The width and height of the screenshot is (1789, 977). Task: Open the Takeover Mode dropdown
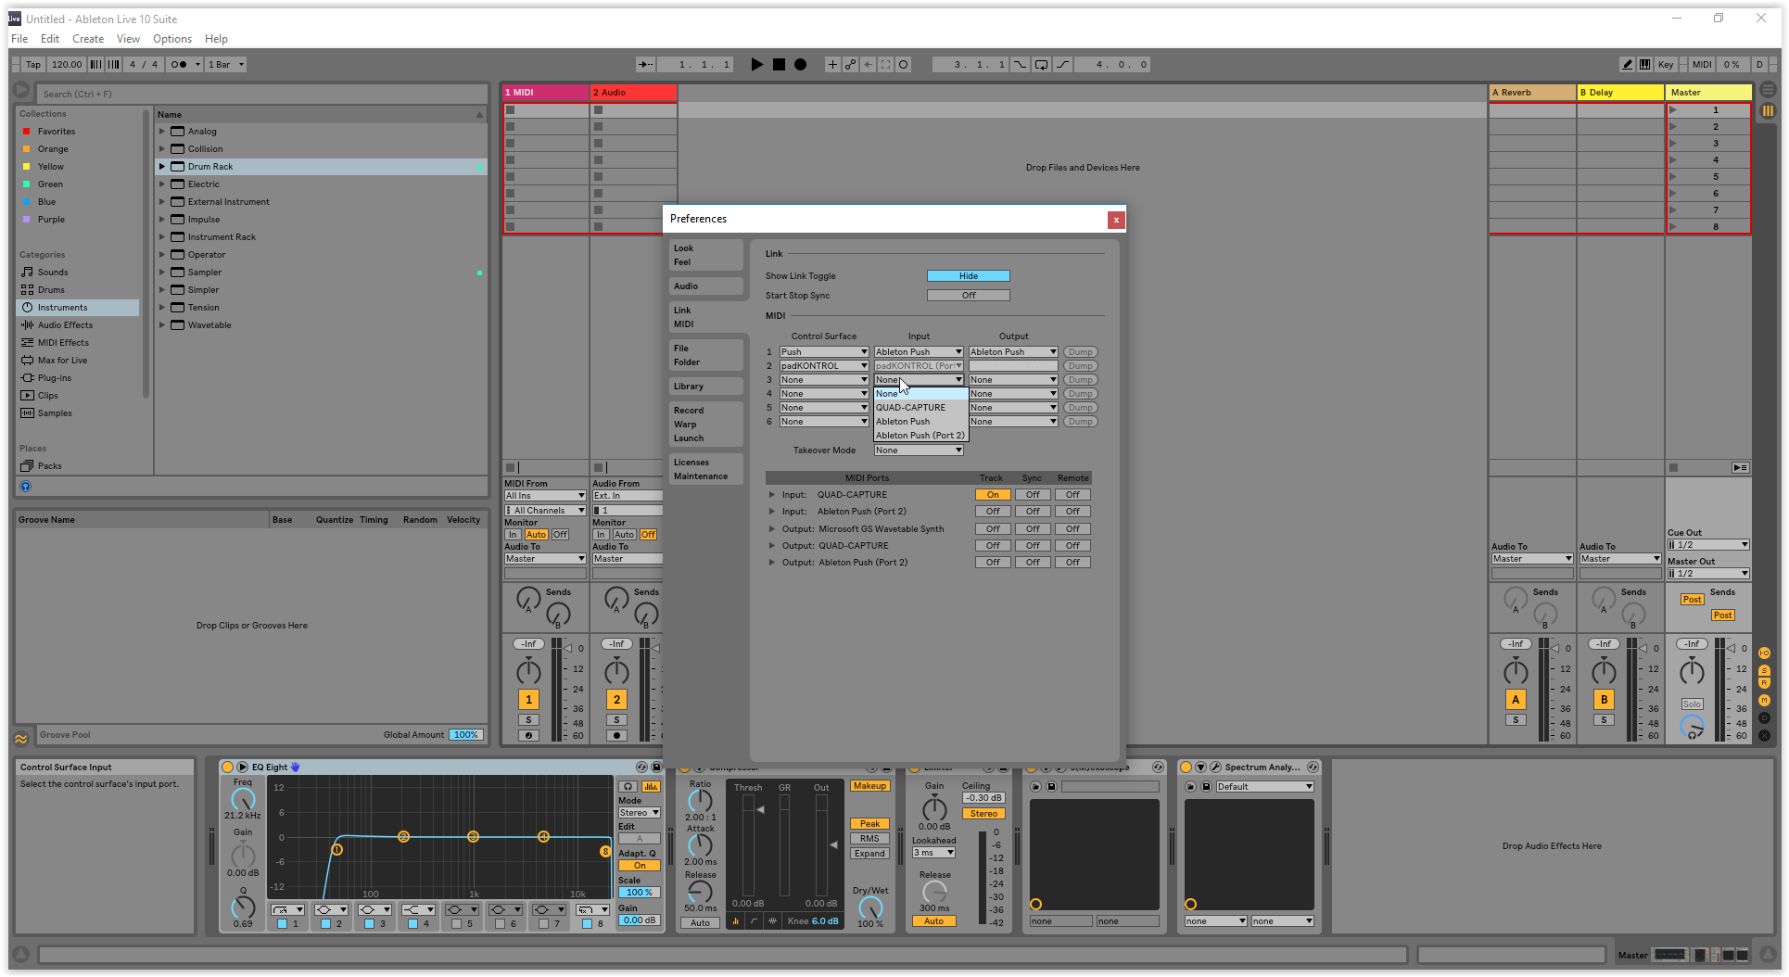pos(919,450)
